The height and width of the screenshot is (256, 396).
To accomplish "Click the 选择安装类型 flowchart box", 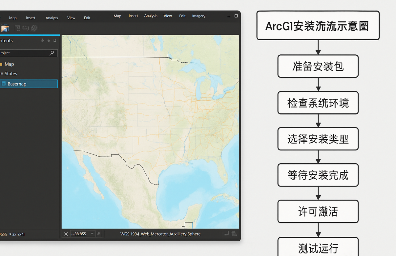I will coord(318,139).
